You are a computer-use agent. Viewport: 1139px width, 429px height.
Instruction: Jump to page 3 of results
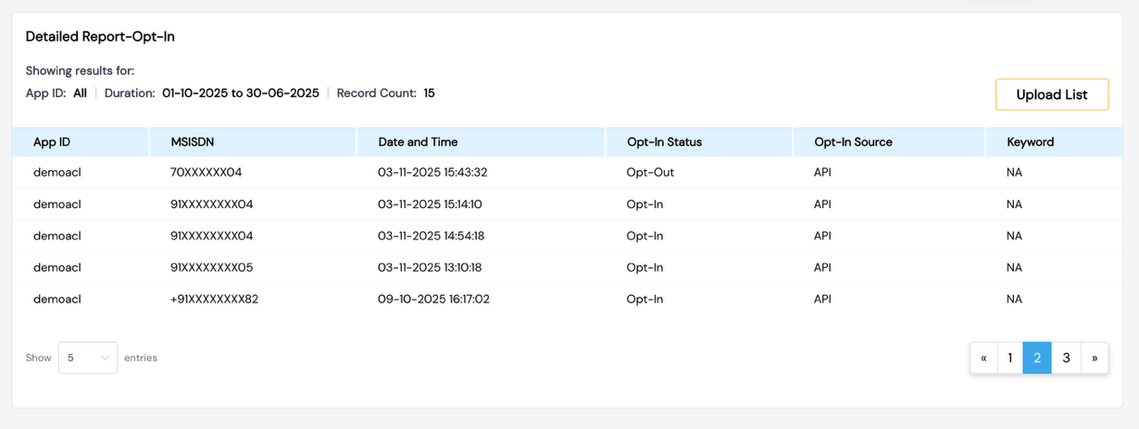click(x=1066, y=357)
